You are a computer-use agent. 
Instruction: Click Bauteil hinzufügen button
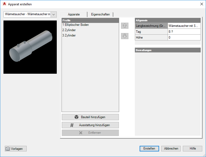point(90,117)
